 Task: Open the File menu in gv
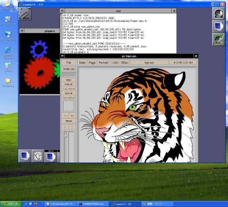(x=69, y=63)
